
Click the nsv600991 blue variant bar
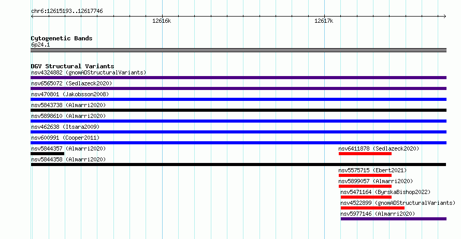point(238,143)
